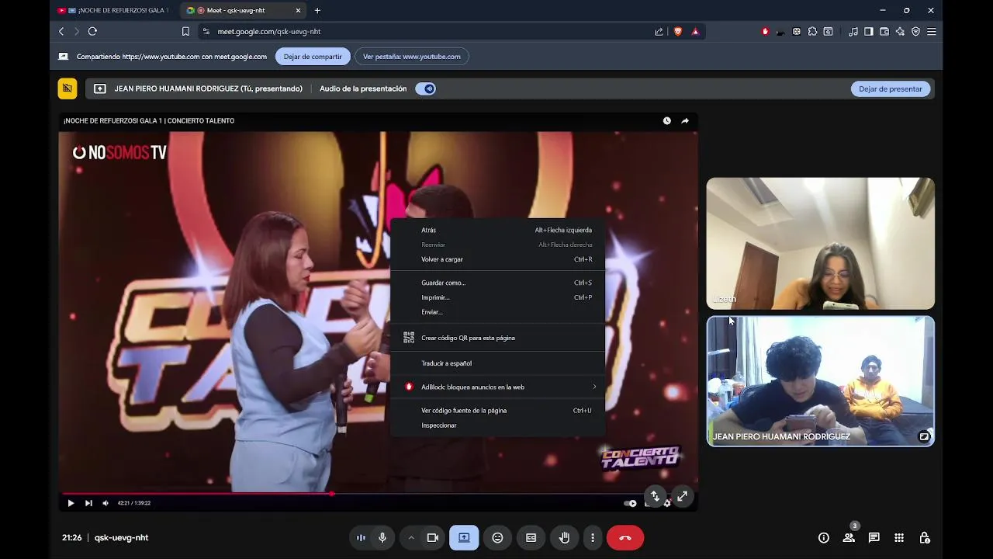Mute the YouTube video volume

(x=106, y=503)
